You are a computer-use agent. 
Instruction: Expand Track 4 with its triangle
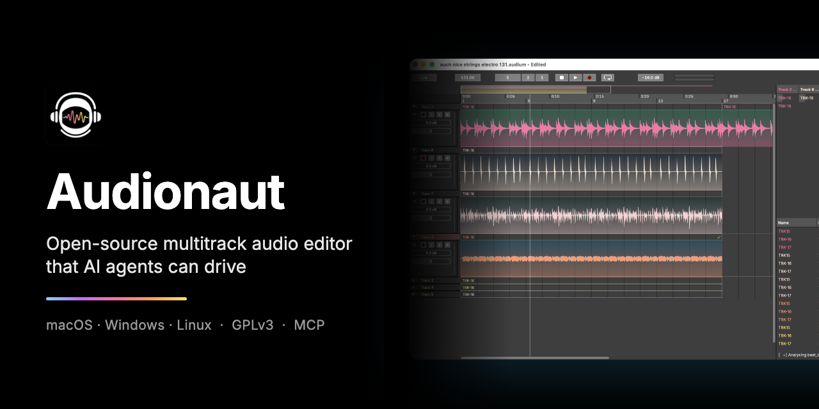tap(414, 288)
